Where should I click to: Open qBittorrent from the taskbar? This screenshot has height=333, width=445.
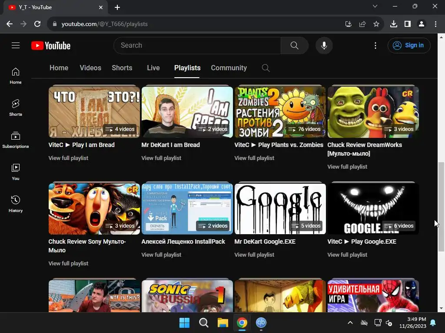261,323
